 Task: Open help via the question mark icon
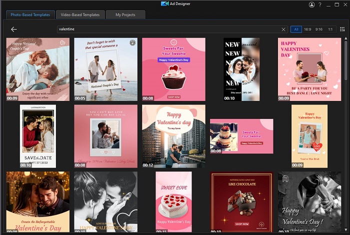click(x=320, y=4)
